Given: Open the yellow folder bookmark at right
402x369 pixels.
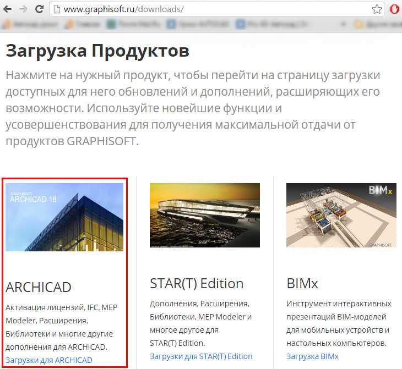Looking at the screenshot, I should pyautogui.click(x=378, y=25).
